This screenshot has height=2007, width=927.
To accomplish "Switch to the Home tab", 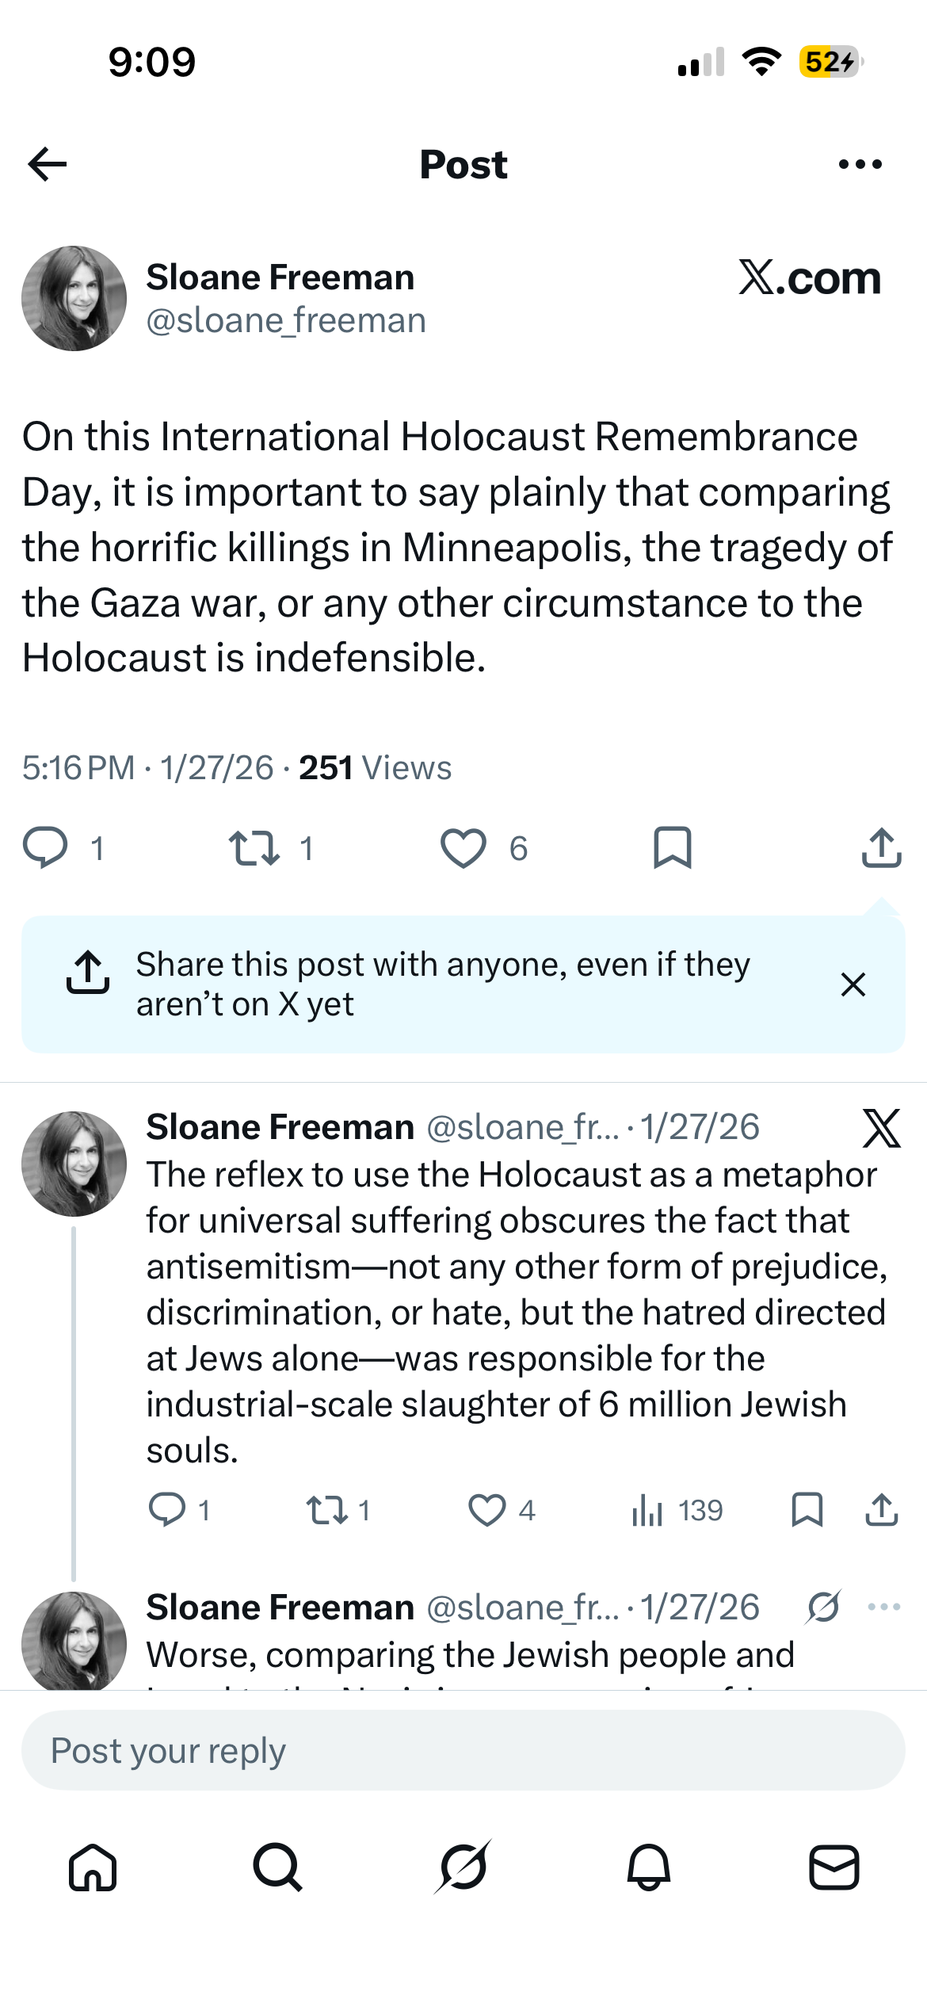I will pos(93,1867).
